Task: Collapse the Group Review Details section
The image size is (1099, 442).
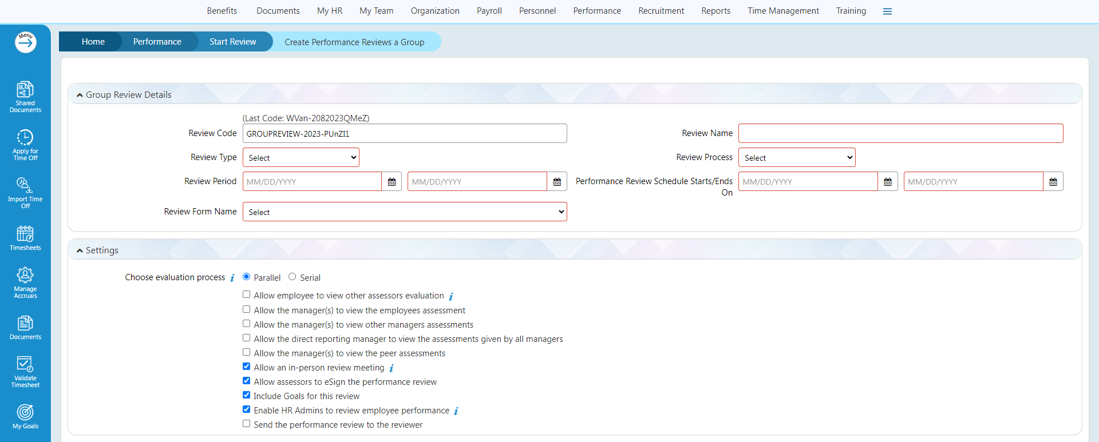Action: coord(80,95)
